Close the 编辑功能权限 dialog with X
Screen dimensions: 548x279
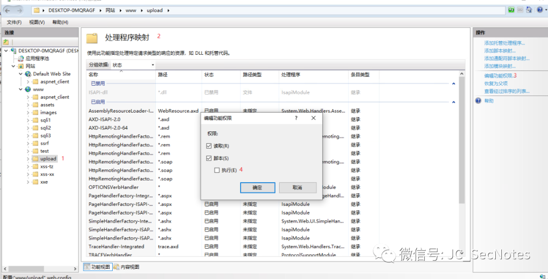(314, 118)
